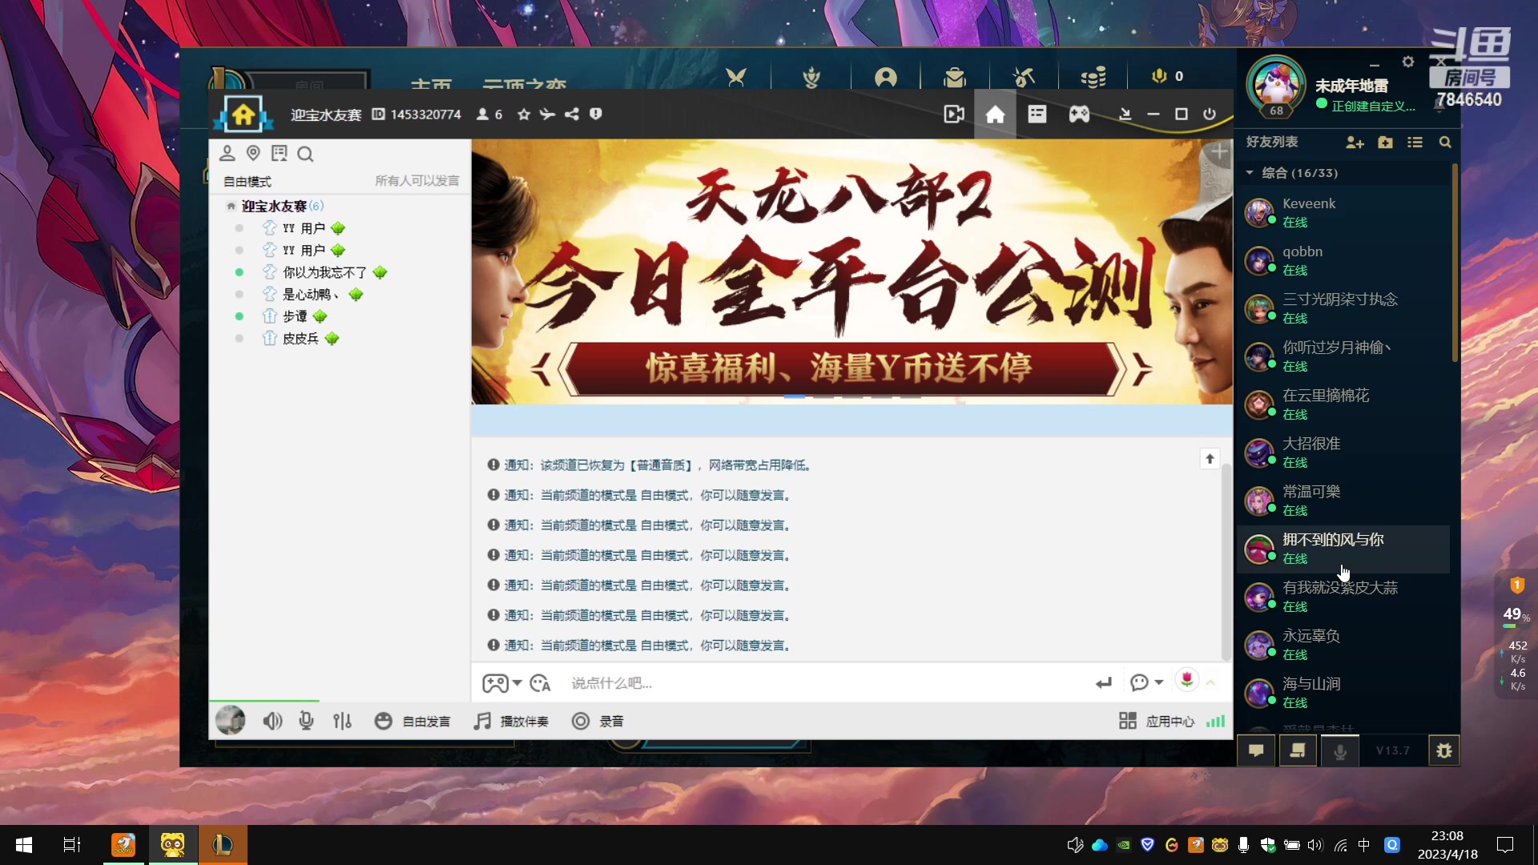Open League client settings gear at top
This screenshot has height=865, width=1538.
click(x=1407, y=62)
